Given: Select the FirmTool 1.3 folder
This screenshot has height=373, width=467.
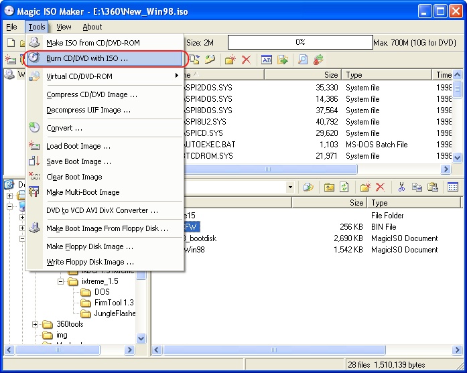Looking at the screenshot, I should [x=114, y=303].
